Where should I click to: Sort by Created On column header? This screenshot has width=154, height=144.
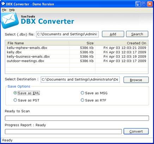click(x=121, y=43)
